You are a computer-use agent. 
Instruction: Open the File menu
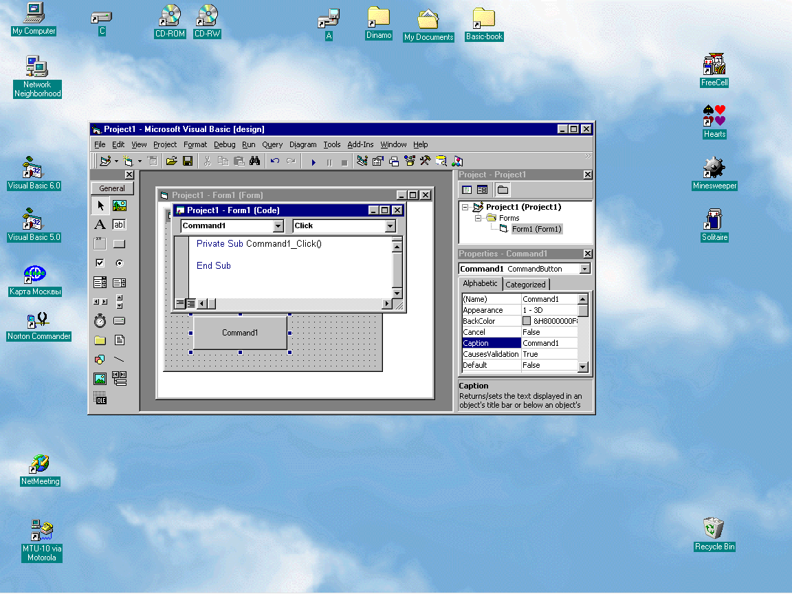[x=100, y=144]
